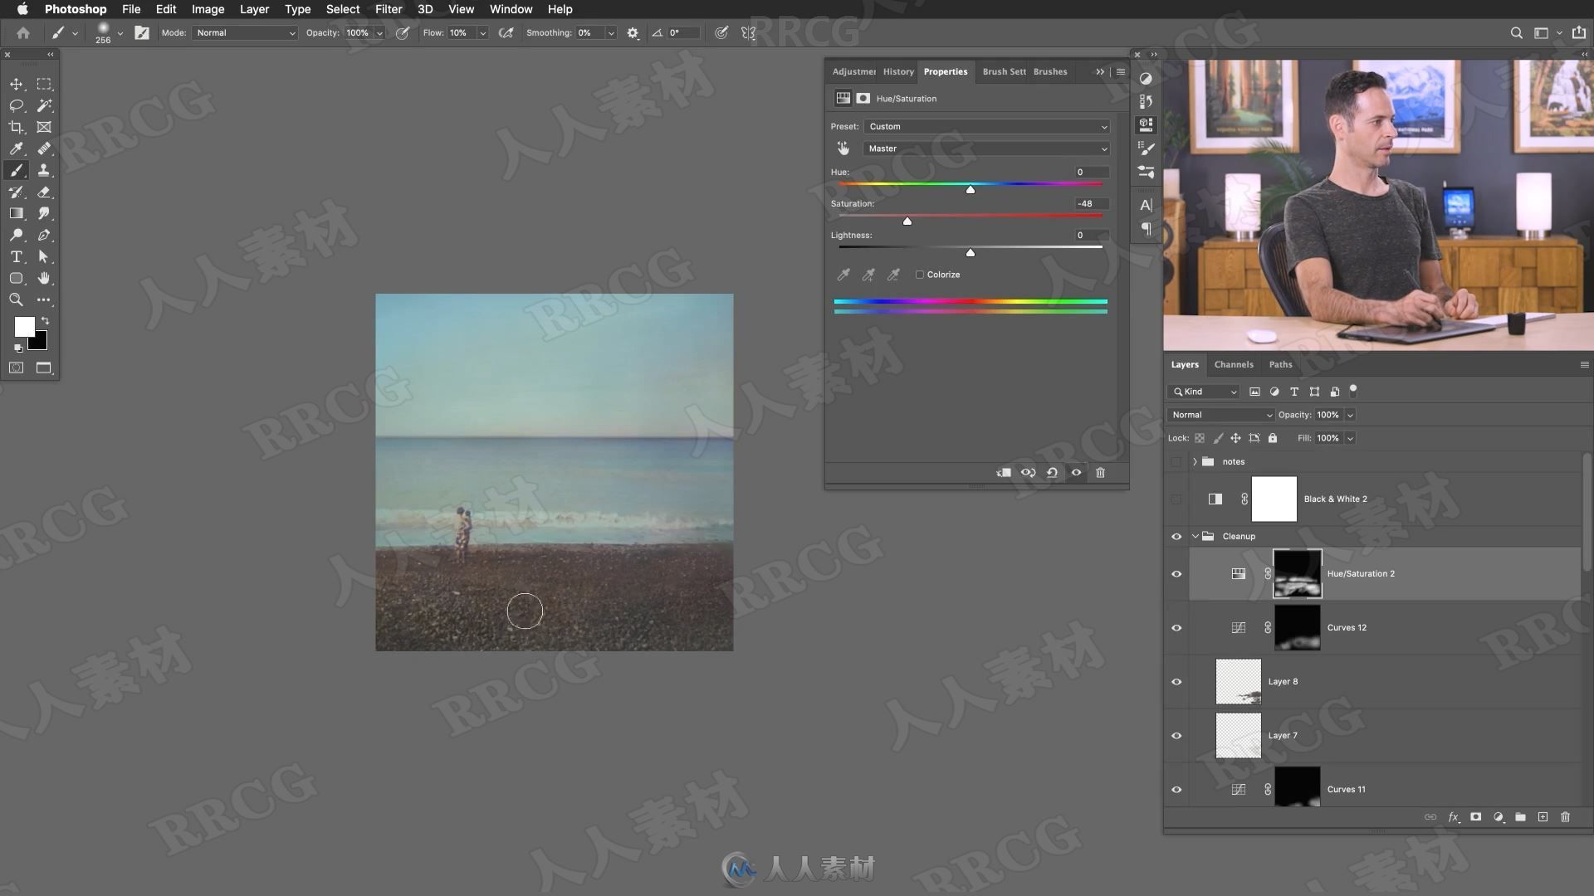
Task: Select the Lasso tool
Action: pyautogui.click(x=15, y=105)
